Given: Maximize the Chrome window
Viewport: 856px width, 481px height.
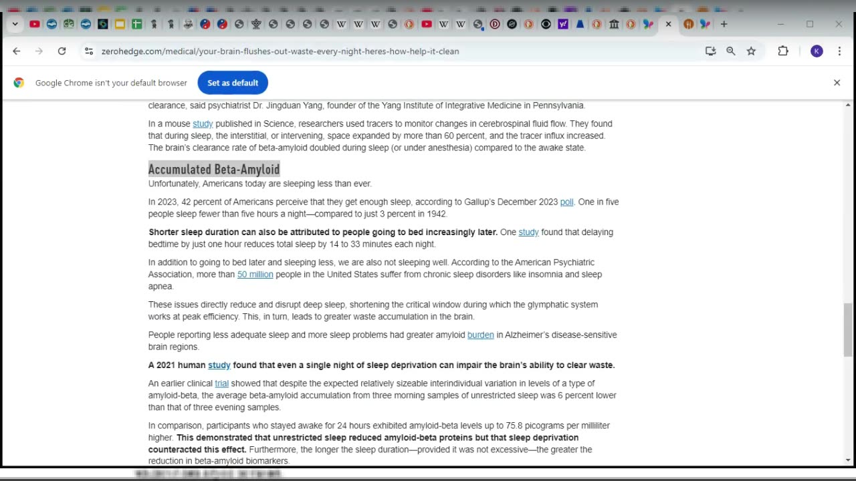Looking at the screenshot, I should tap(810, 24).
